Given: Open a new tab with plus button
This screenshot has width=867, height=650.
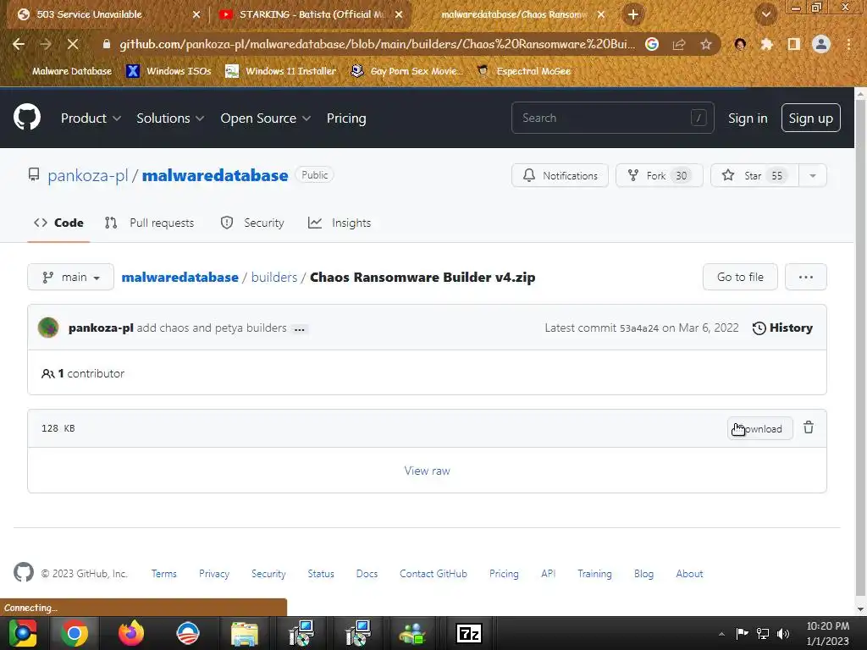Looking at the screenshot, I should tap(633, 14).
